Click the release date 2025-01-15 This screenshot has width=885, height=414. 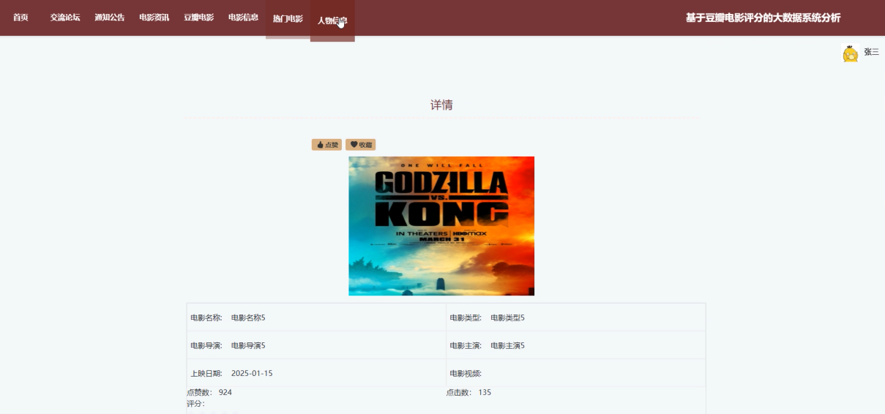[252, 373]
